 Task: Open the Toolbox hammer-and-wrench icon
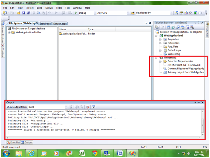(x=191, y=13)
